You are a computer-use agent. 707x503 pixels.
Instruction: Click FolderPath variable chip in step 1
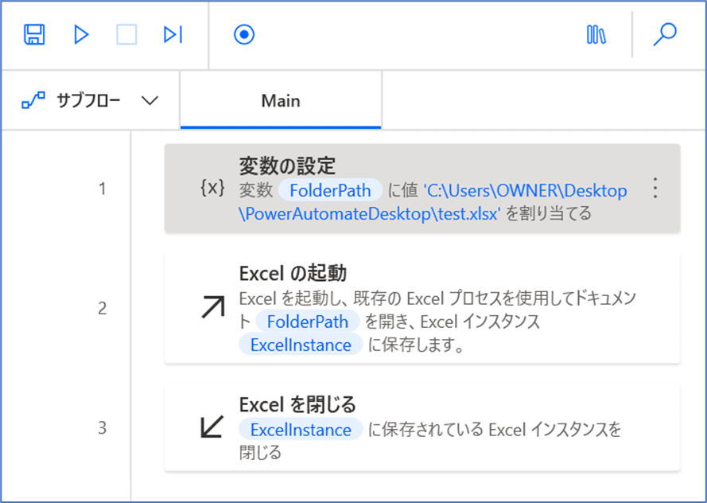tap(330, 190)
